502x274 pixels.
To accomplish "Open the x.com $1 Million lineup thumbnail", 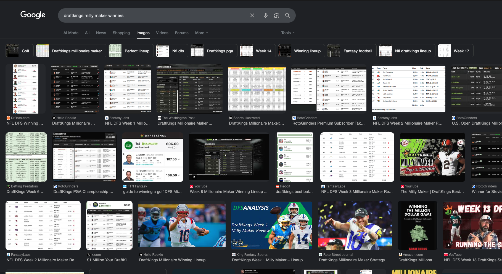I will pos(109,225).
